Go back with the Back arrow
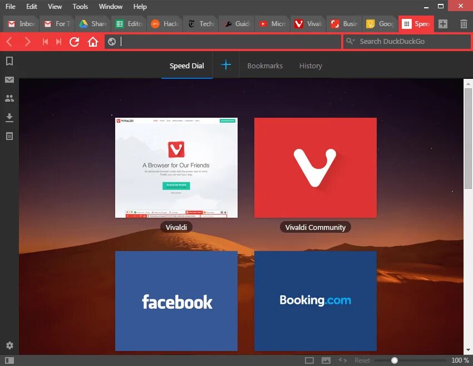Viewport: 473px width, 366px height. coord(9,42)
